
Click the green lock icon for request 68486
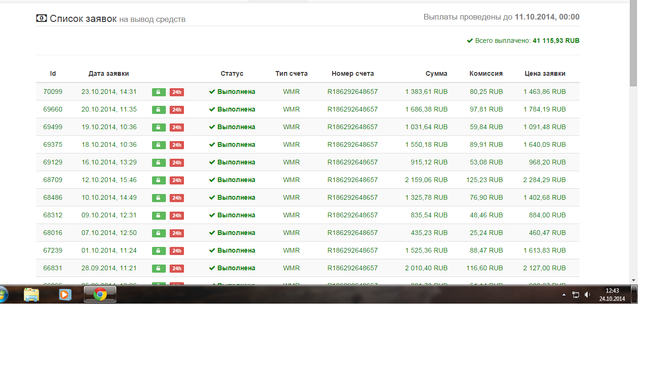pyautogui.click(x=159, y=198)
